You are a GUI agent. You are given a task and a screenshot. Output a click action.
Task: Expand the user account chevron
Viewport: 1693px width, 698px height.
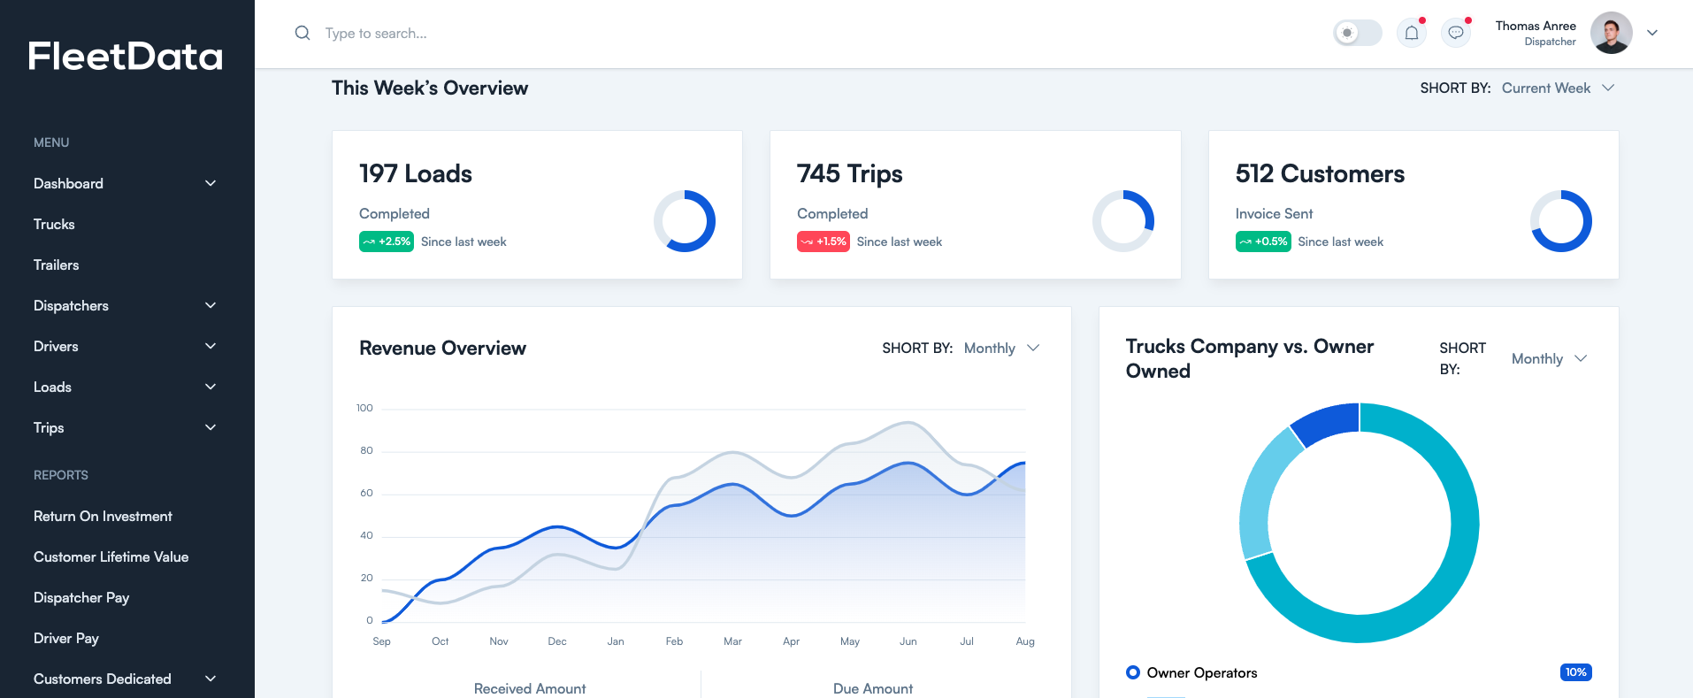[x=1652, y=34]
